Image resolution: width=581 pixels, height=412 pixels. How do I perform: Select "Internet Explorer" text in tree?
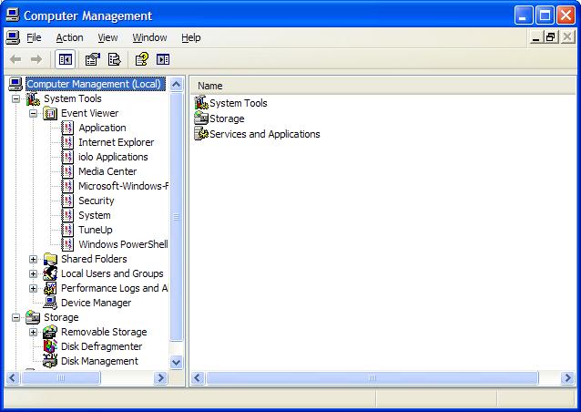coord(116,142)
